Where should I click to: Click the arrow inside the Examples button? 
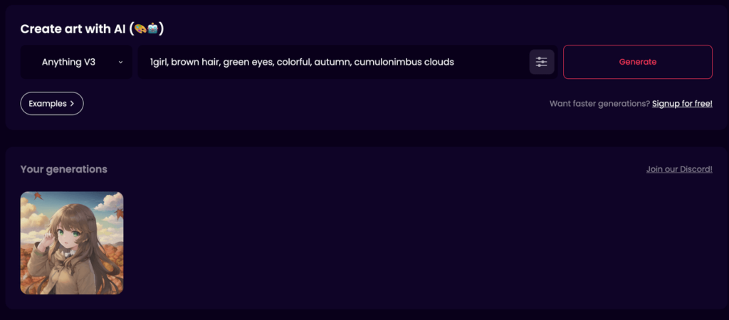tap(72, 104)
